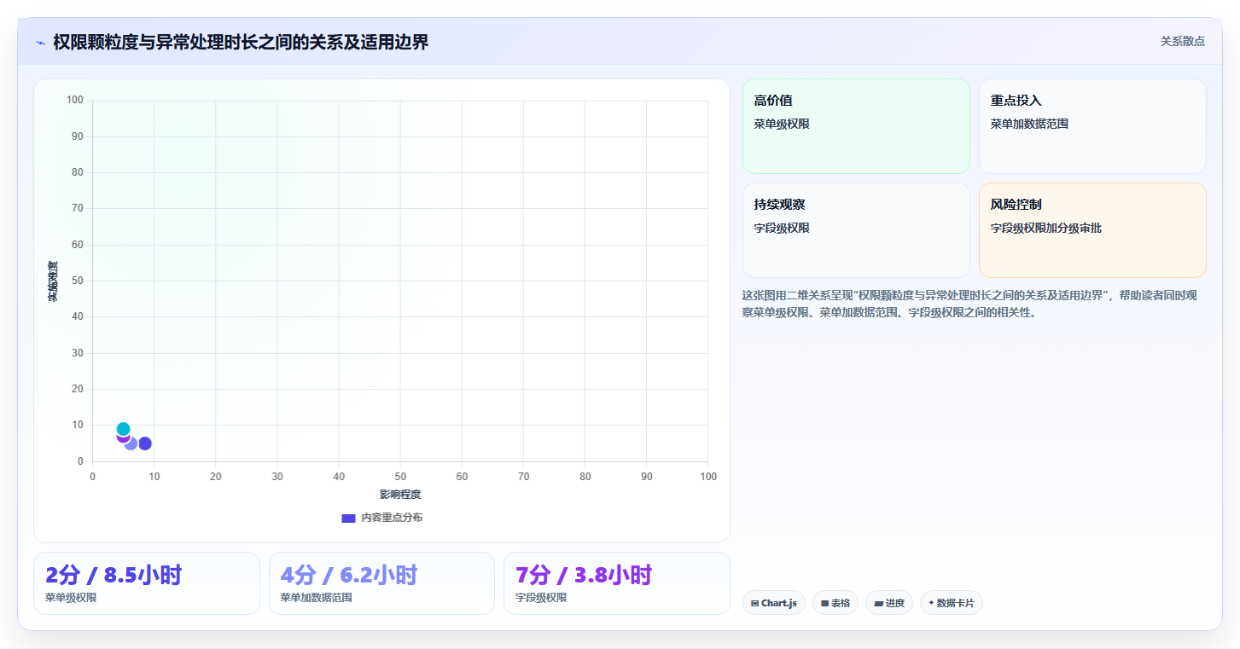Image resolution: width=1240 pixels, height=649 pixels.
Task: Click the lightning icon beside the page title
Action: (x=41, y=43)
